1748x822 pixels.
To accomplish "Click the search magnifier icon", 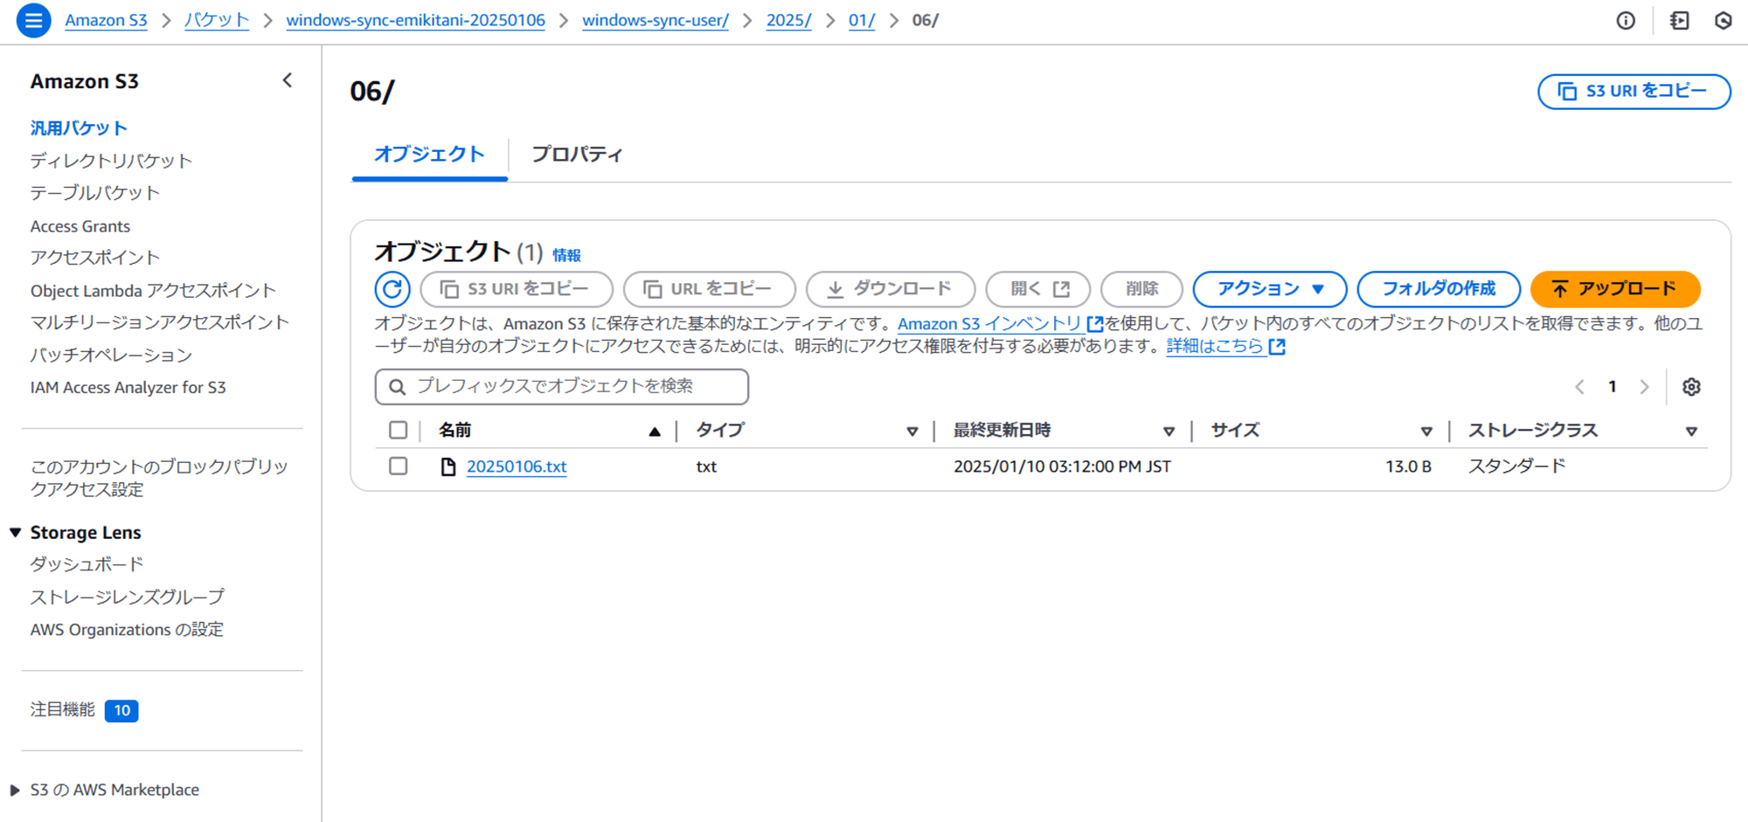I will (397, 387).
